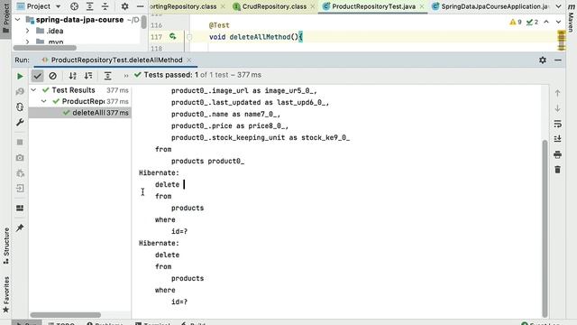This screenshot has height=325, width=577.
Task: Click the console vertical scrollbar
Action: tap(545, 228)
